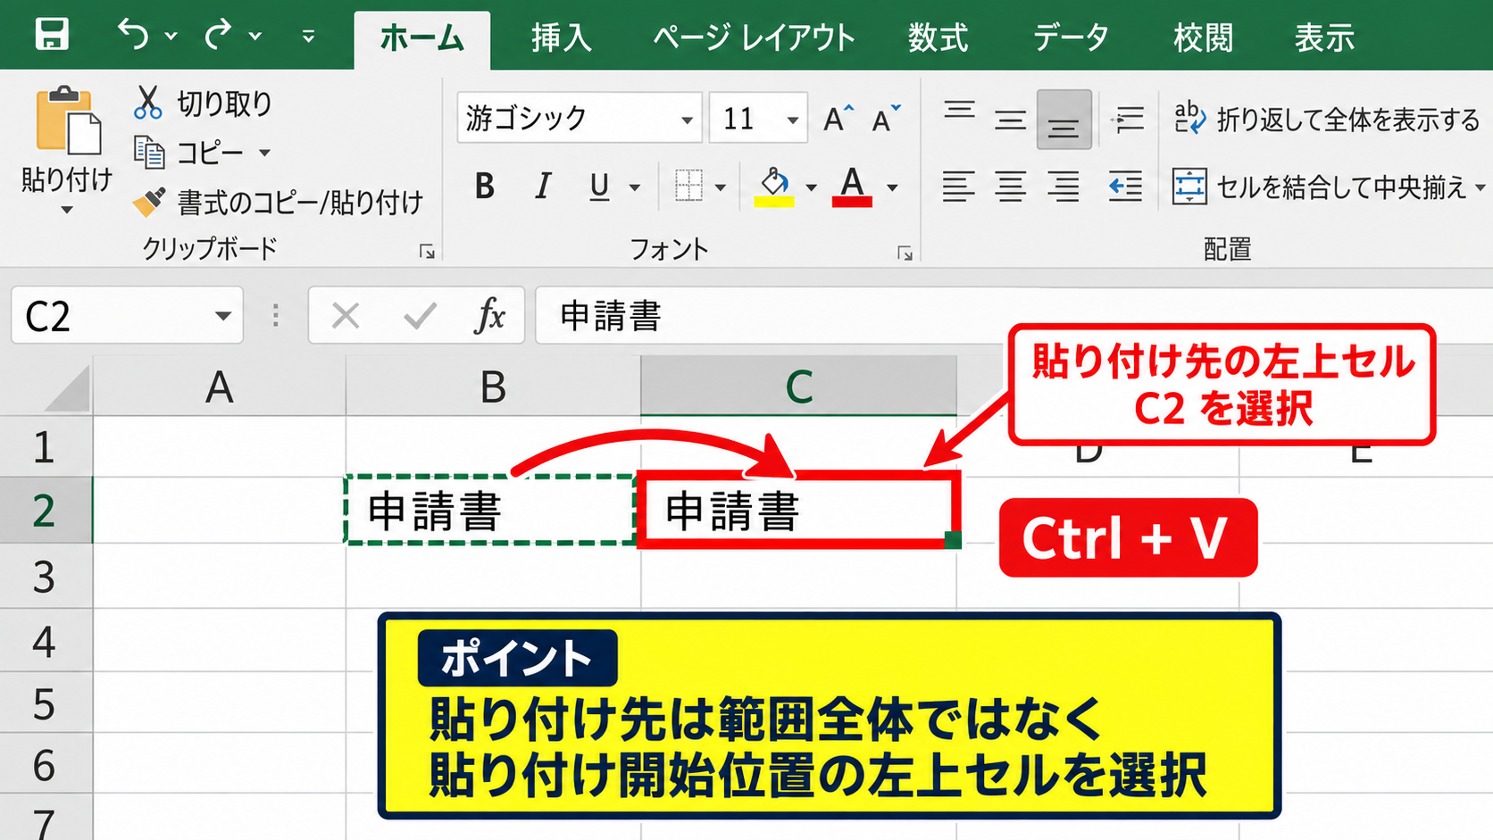The width and height of the screenshot is (1493, 840).
Task: Undo the last action
Action: (x=133, y=35)
